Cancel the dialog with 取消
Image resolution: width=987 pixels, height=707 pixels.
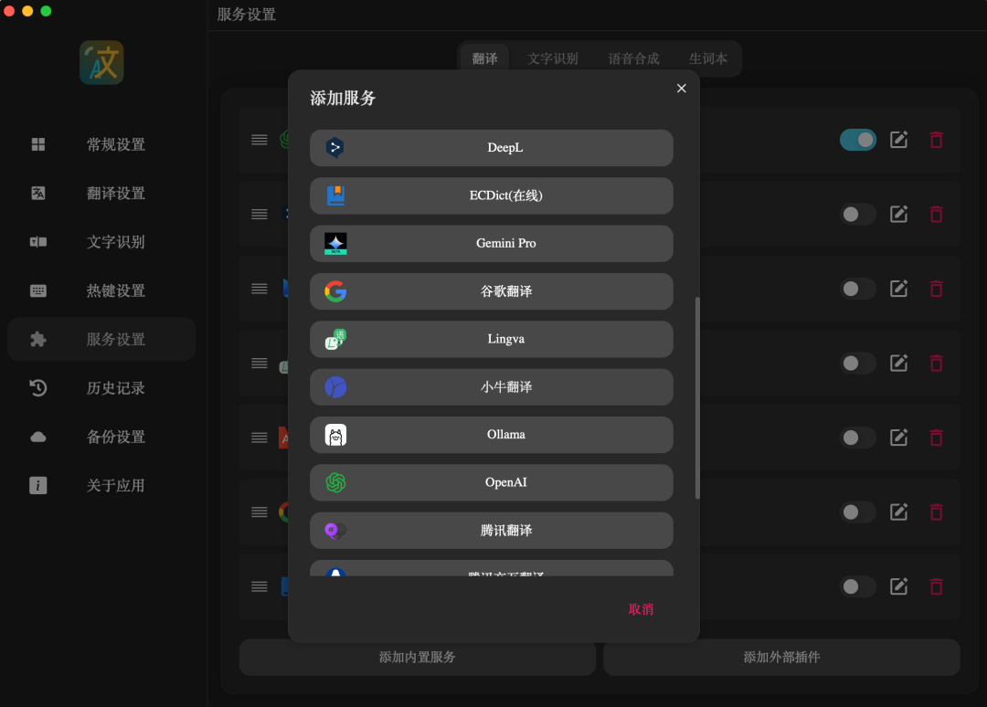point(641,609)
